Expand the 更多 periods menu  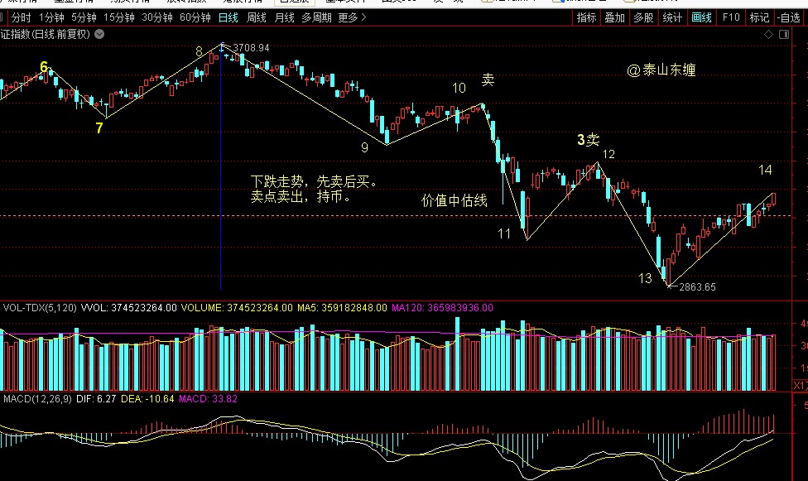(x=352, y=17)
